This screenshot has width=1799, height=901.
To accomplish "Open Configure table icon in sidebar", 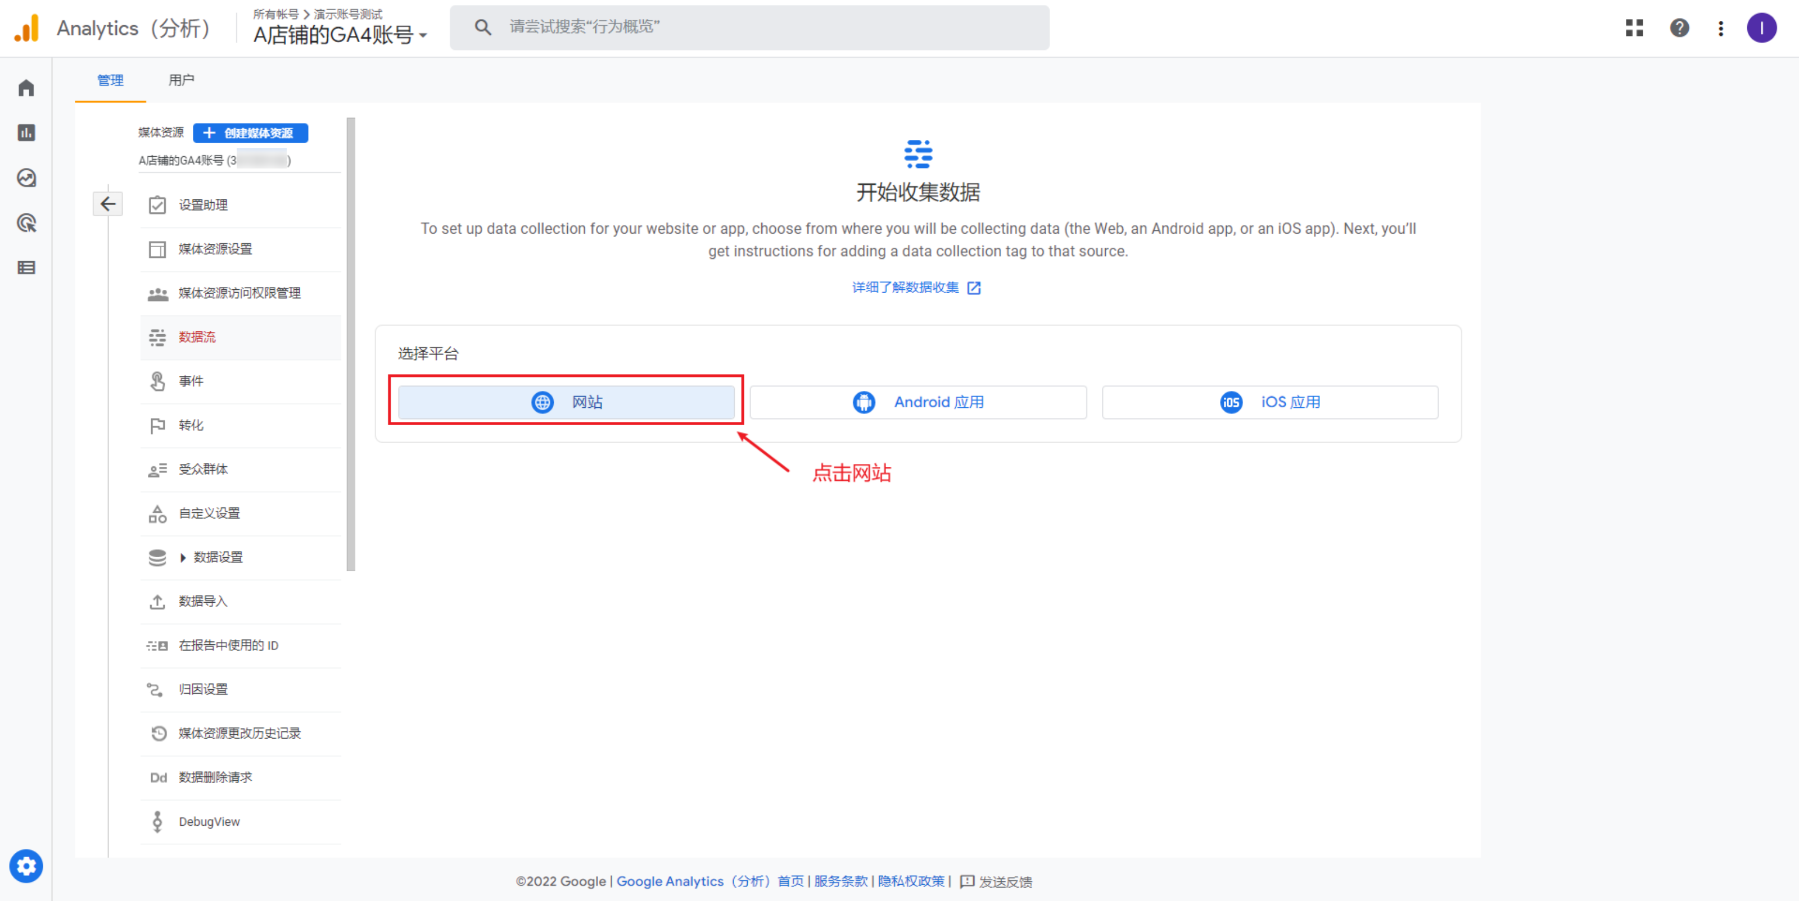I will [26, 268].
